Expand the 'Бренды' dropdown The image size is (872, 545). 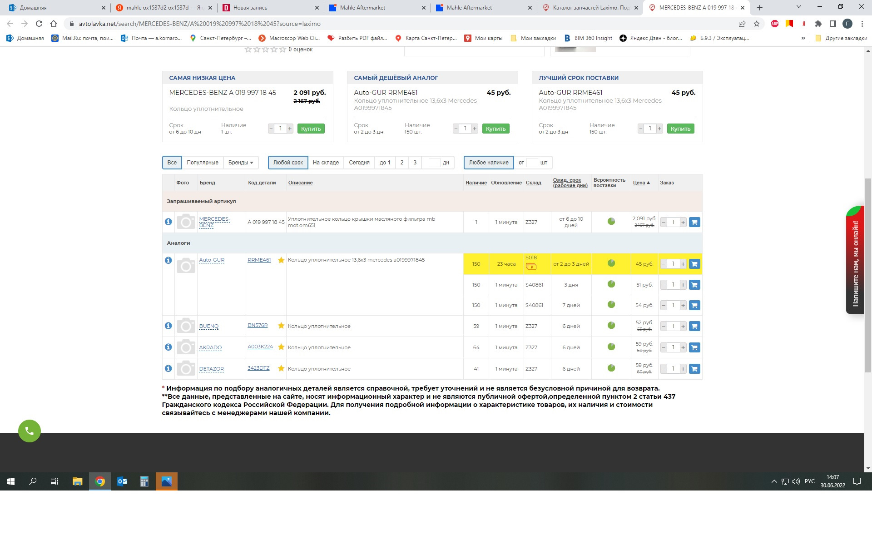coord(241,163)
